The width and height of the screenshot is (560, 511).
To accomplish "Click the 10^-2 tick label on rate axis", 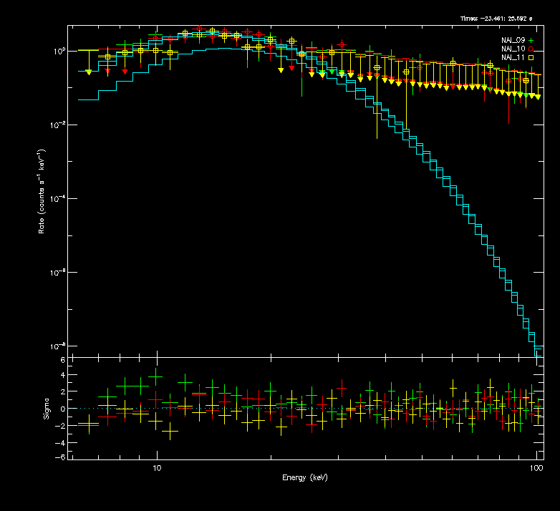I will [x=57, y=125].
